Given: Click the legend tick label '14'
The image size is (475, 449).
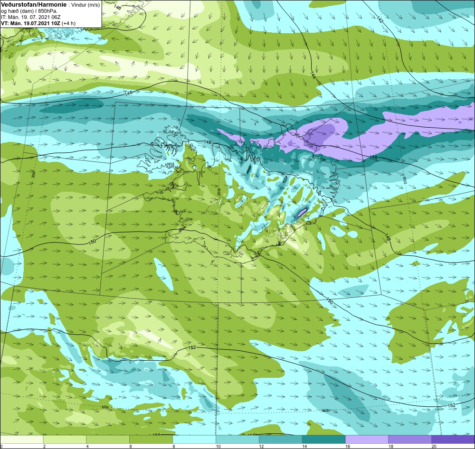Looking at the screenshot, I should pyautogui.click(x=304, y=446).
